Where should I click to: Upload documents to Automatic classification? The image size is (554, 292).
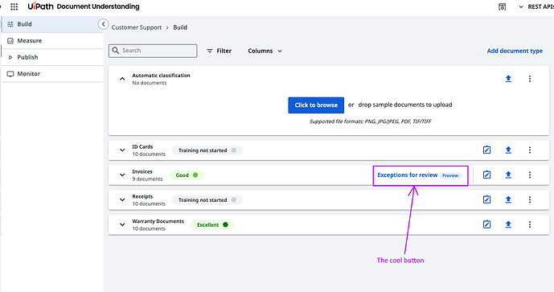point(508,79)
